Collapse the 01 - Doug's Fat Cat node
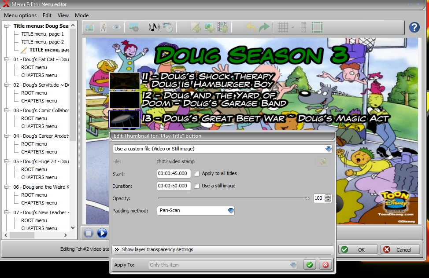This screenshot has height=278, width=429. click(x=7, y=59)
